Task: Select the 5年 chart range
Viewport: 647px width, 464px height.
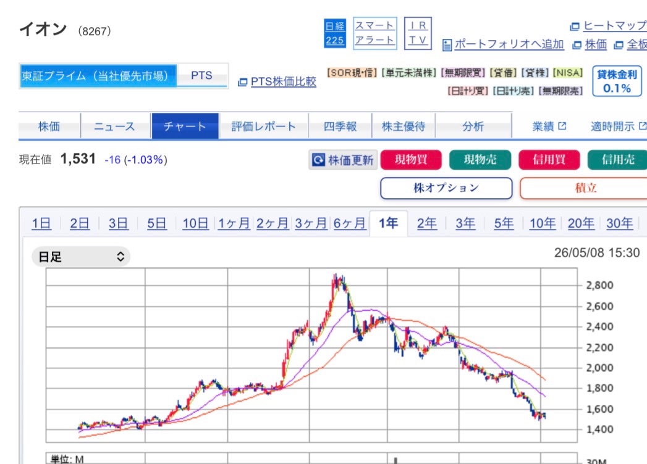Action: click(x=504, y=223)
